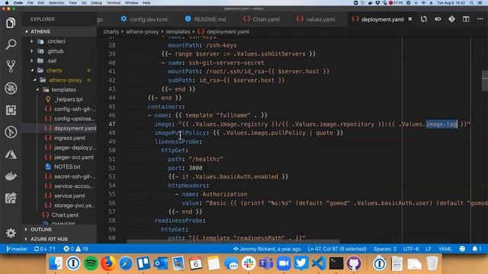Viewport: 488px width, 274px height.
Task: Open _helpers.tpl in the explorer
Action: (68, 100)
